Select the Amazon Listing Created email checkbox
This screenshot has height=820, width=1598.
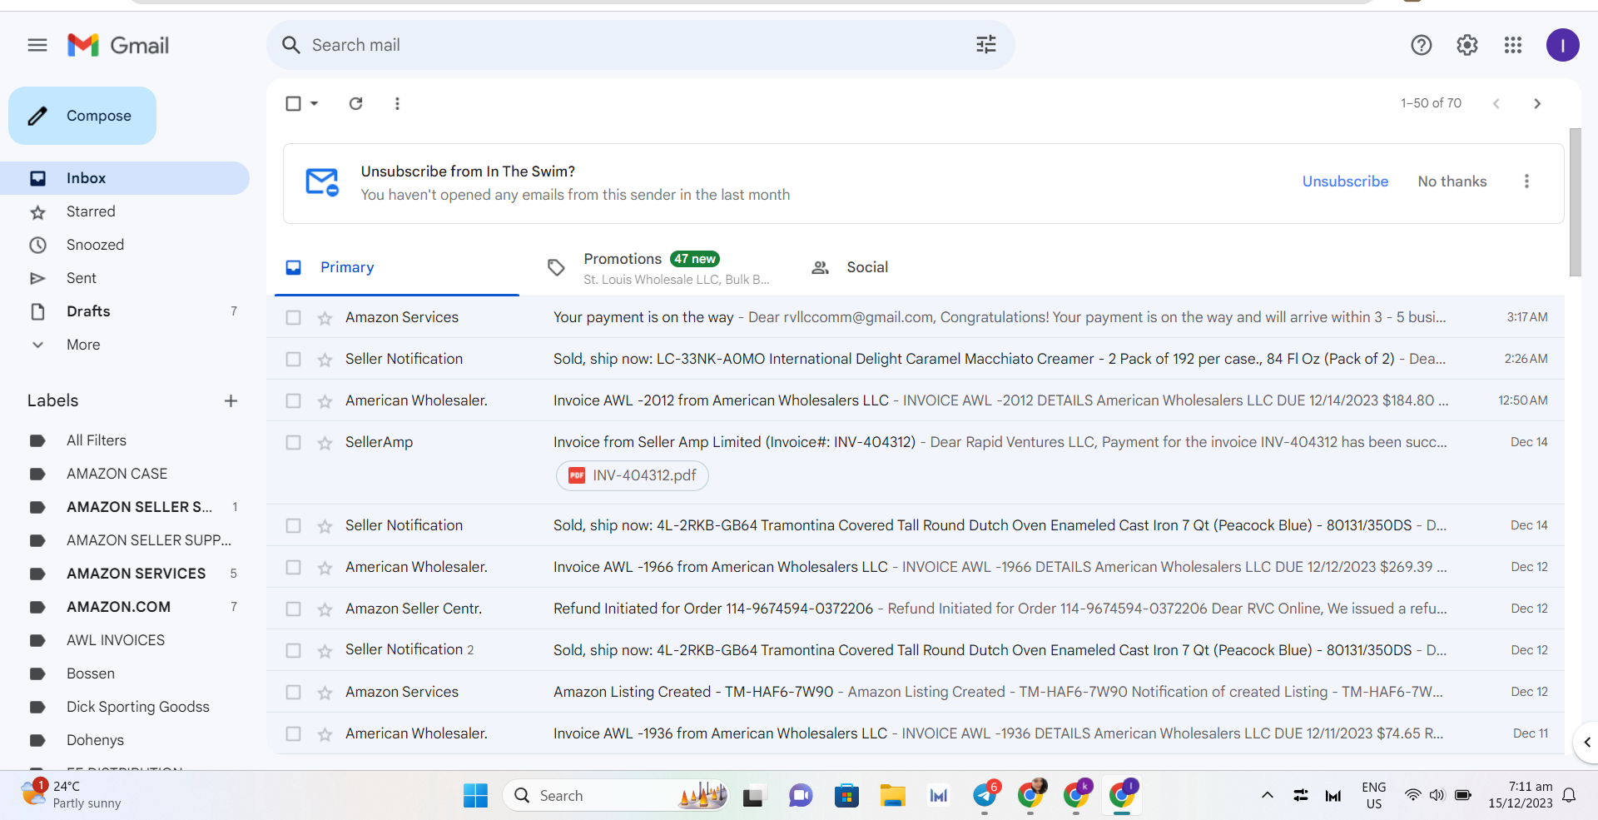293,692
